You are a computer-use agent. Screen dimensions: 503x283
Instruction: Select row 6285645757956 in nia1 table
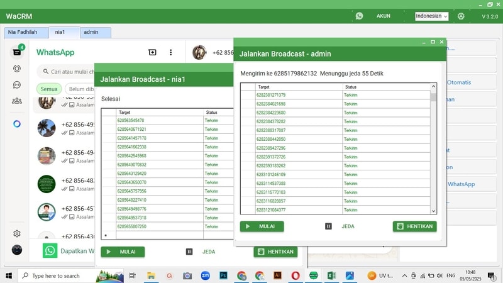pyautogui.click(x=167, y=191)
